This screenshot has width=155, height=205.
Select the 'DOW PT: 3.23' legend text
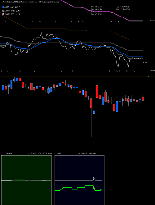12,14
